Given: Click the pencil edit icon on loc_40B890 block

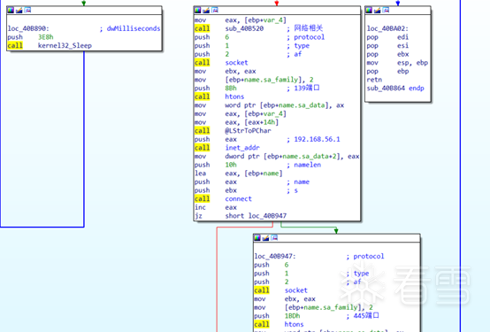Looking at the screenshot, I should [19, 10].
